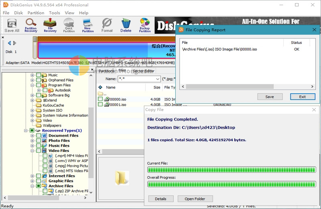The image size is (321, 209).
Task: Click the Open Folder button
Action: (x=195, y=199)
